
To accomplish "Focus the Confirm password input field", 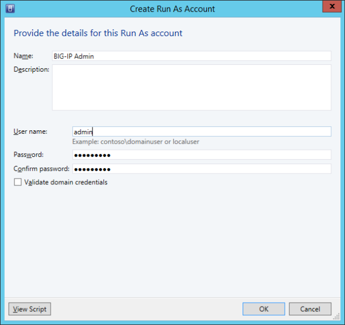I will pos(201,169).
